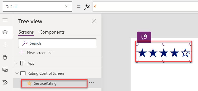Screen dimensions: 198x91
Task: Open the Power Automate icon in left rail
Action: click(x=5, y=82)
